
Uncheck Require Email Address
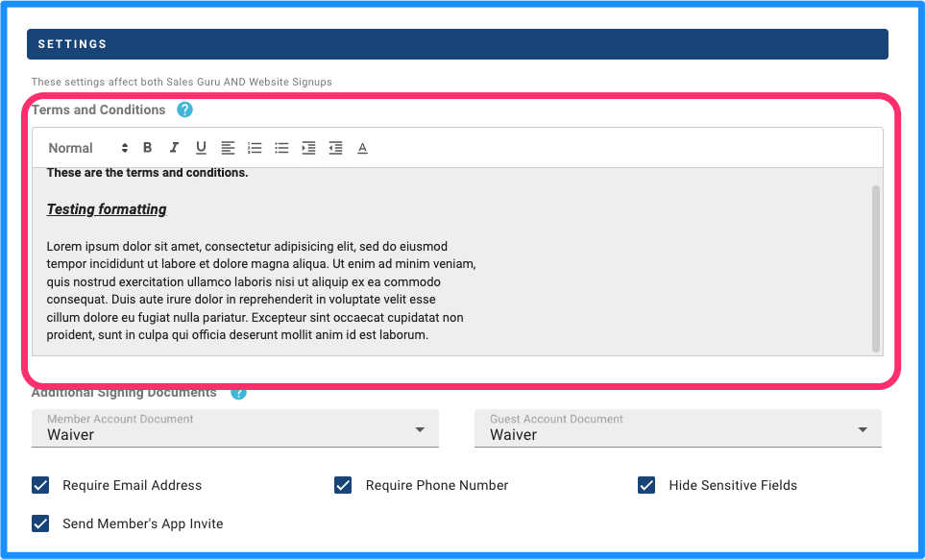(x=40, y=485)
